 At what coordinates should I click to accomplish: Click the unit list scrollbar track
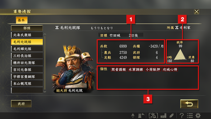point(45,63)
